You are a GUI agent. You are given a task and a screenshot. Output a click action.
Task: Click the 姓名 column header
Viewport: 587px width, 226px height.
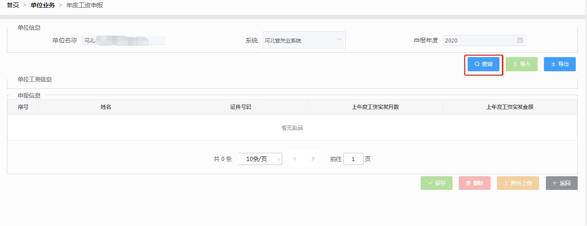coord(106,107)
